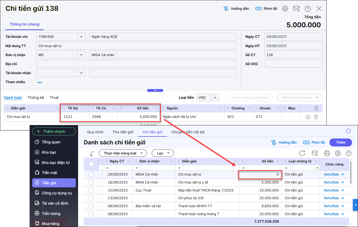This screenshot has height=227, width=358.
Task: Switch to the Thu tiền gửi tab
Action: pos(123,132)
